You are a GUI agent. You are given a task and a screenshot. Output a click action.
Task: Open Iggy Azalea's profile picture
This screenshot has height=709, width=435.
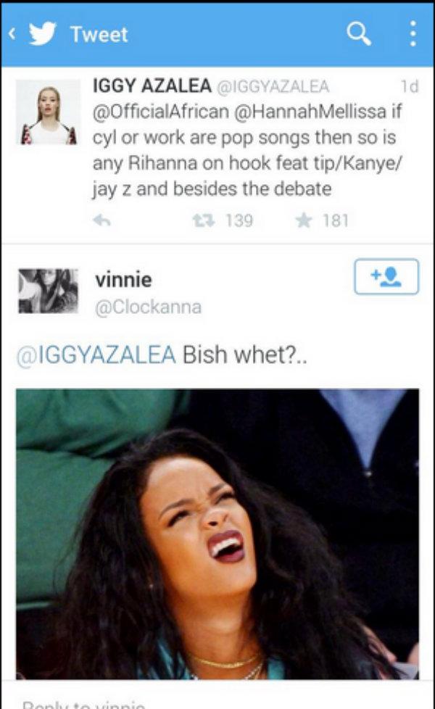pyautogui.click(x=49, y=112)
